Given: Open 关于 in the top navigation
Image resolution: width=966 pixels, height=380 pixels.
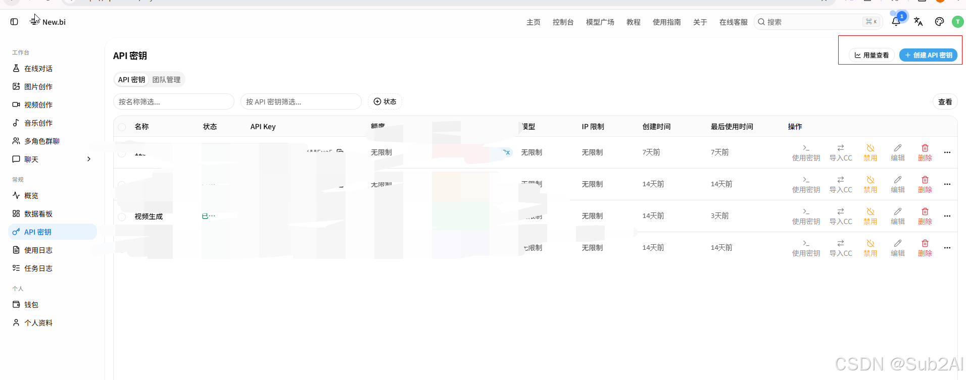Looking at the screenshot, I should tap(700, 22).
